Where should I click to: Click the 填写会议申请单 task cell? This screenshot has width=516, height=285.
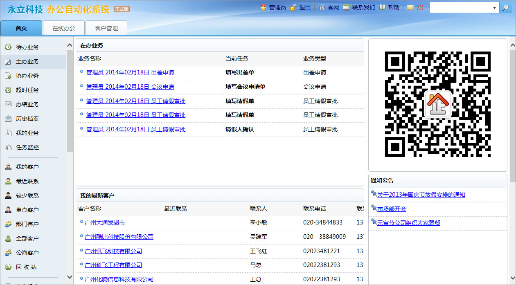(x=246, y=87)
